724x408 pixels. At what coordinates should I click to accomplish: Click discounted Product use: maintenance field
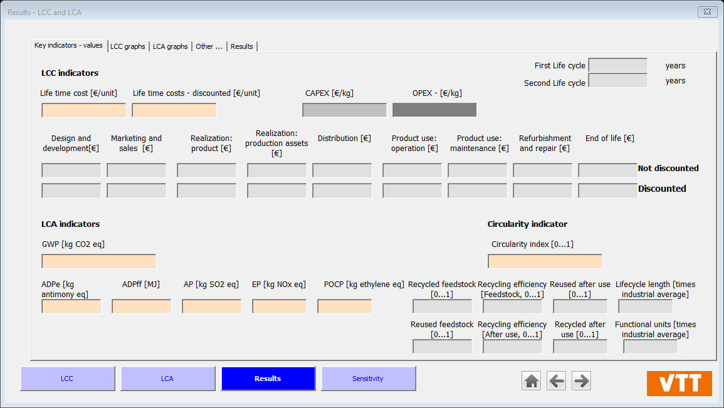click(x=477, y=191)
